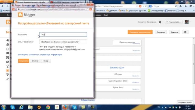
Task: Expand the Ещё menu in Google bar
Action: click(x=107, y=15)
